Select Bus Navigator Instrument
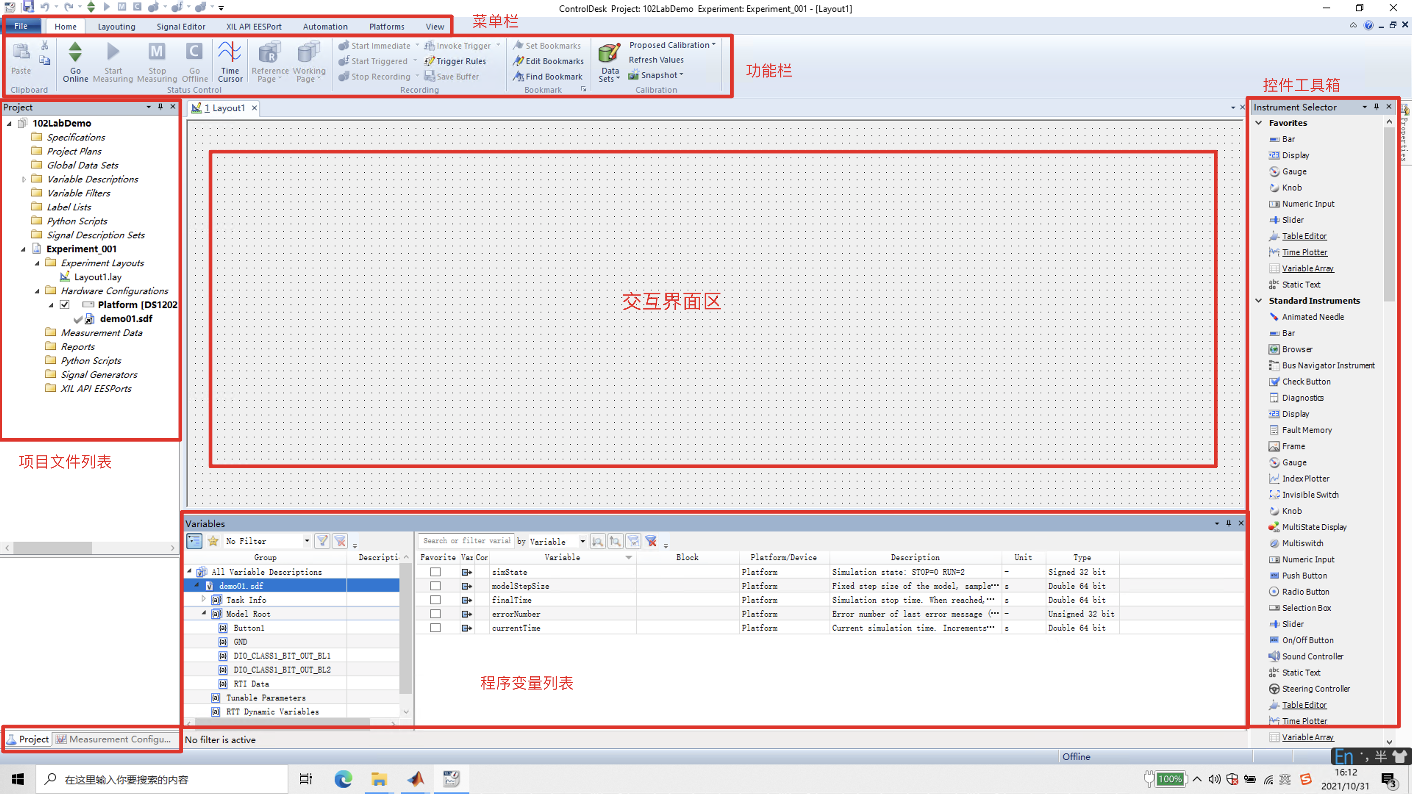Image resolution: width=1412 pixels, height=794 pixels. tap(1322, 365)
